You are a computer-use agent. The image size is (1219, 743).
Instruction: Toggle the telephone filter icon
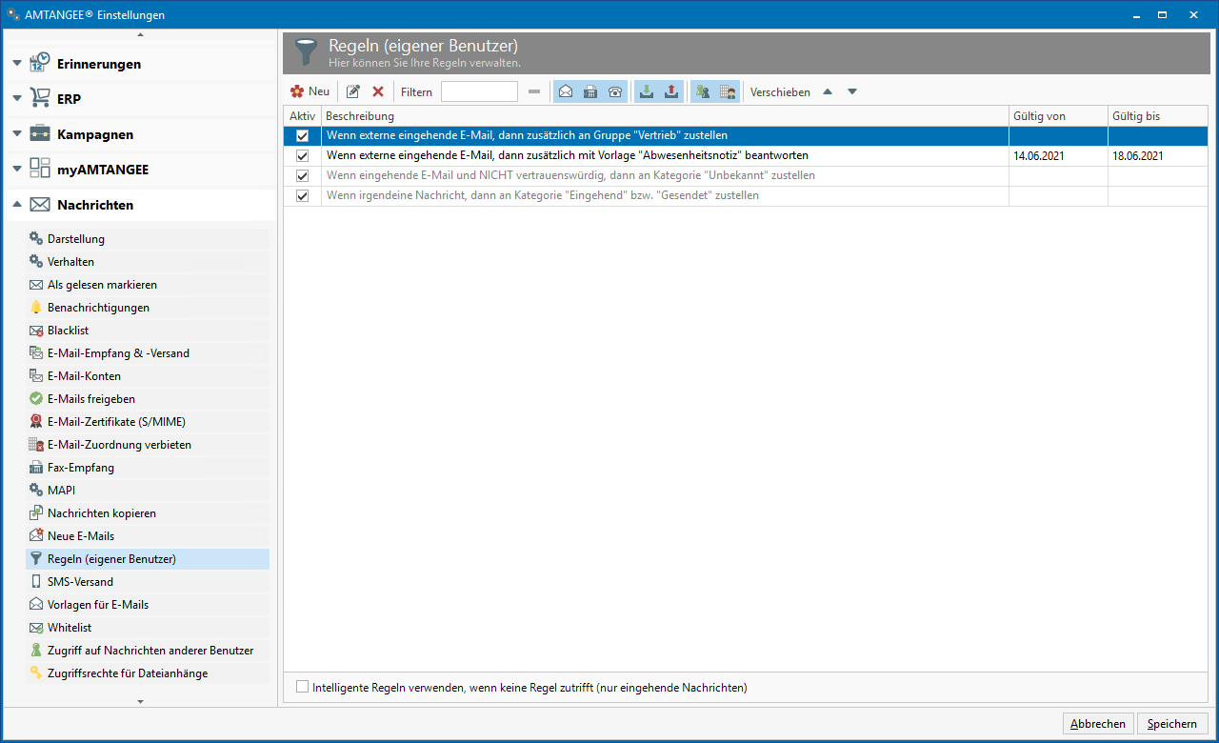[x=615, y=91]
